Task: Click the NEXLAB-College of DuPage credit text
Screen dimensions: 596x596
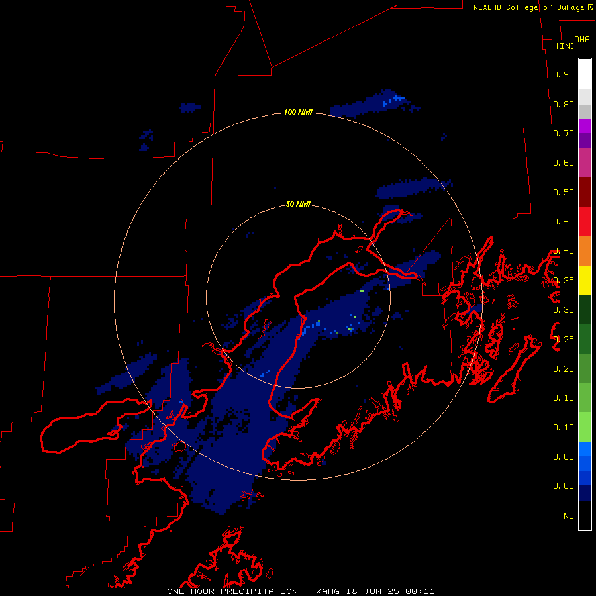Action: coord(528,7)
